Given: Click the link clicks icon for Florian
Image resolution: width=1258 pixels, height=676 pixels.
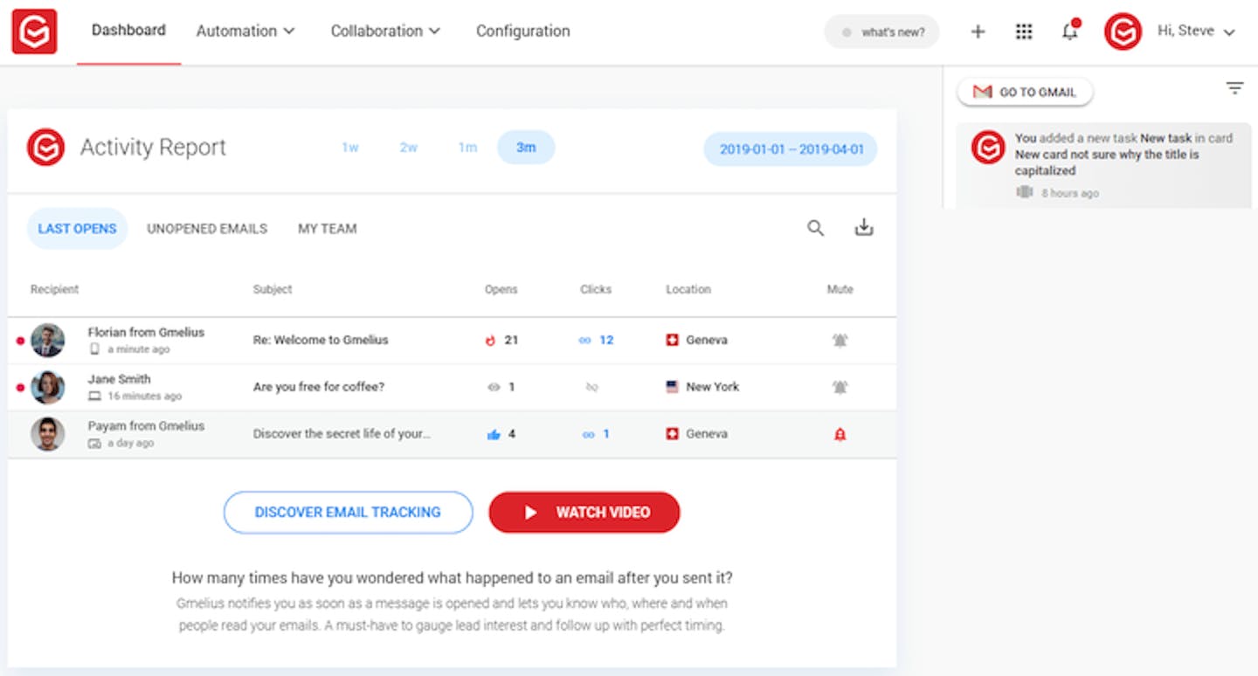Looking at the screenshot, I should 585,341.
